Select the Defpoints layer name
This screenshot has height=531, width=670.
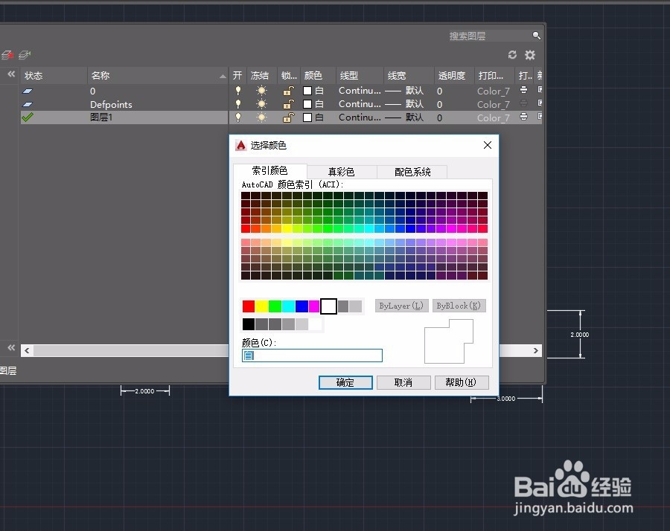(x=111, y=104)
